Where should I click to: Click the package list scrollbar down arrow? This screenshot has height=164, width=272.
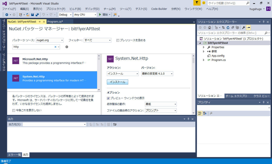(x=99, y=90)
